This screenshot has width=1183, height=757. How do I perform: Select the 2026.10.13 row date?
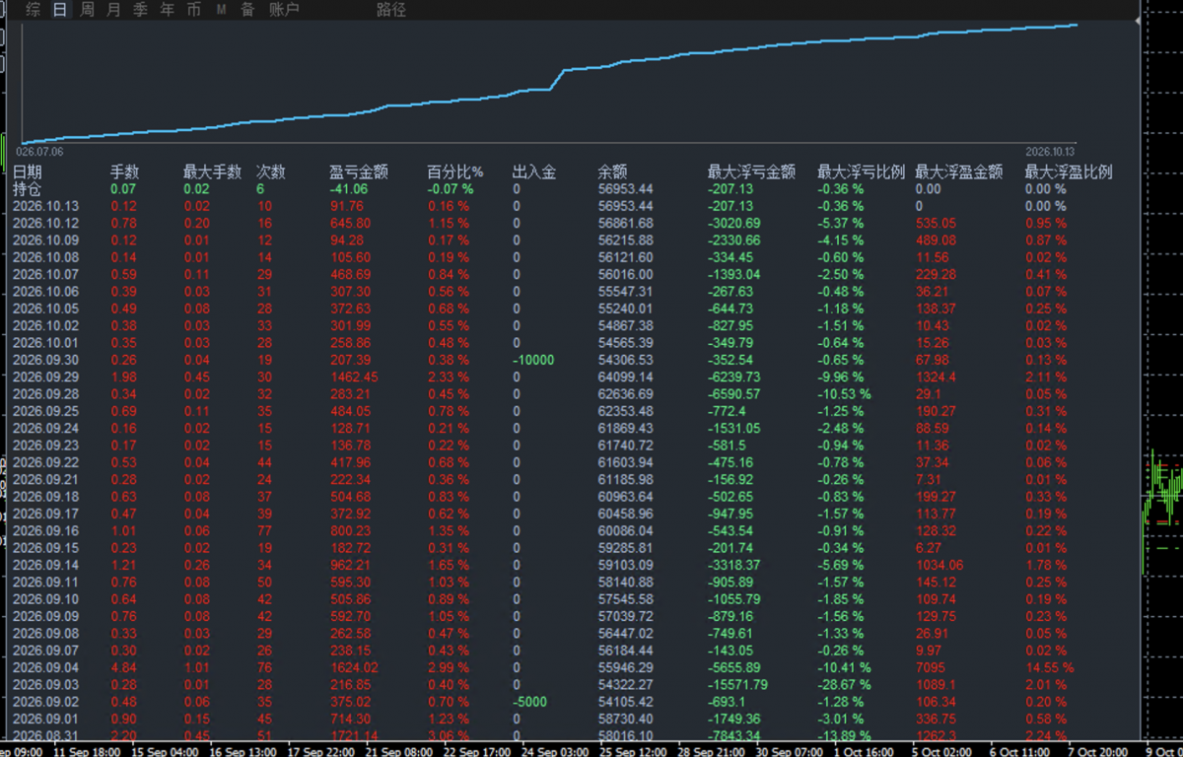pos(45,206)
